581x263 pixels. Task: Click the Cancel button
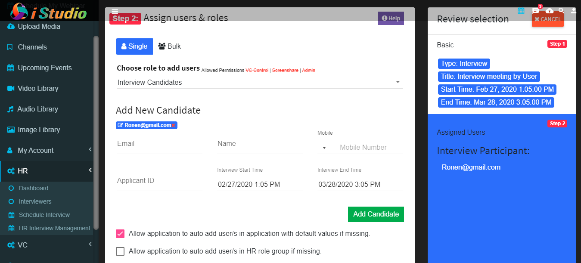click(548, 19)
